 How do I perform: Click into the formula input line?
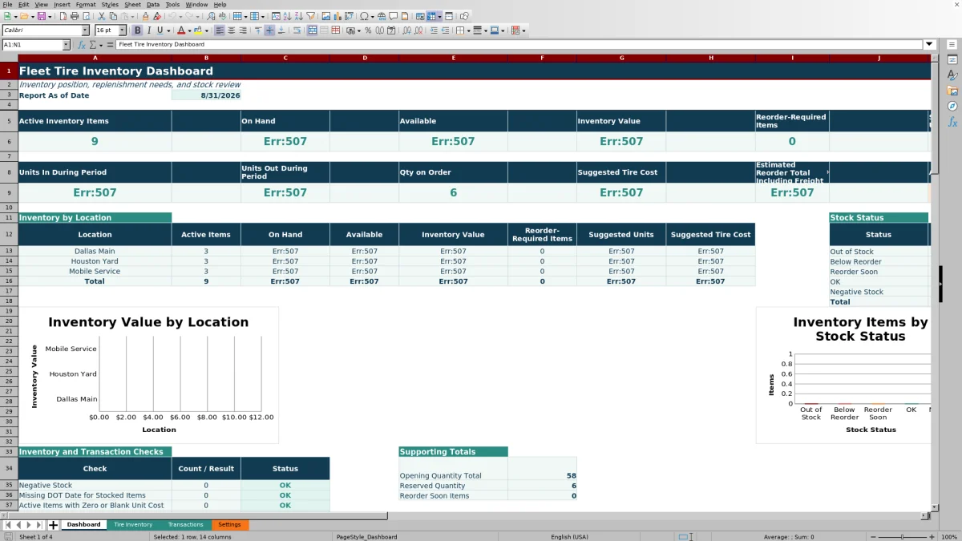click(x=519, y=45)
